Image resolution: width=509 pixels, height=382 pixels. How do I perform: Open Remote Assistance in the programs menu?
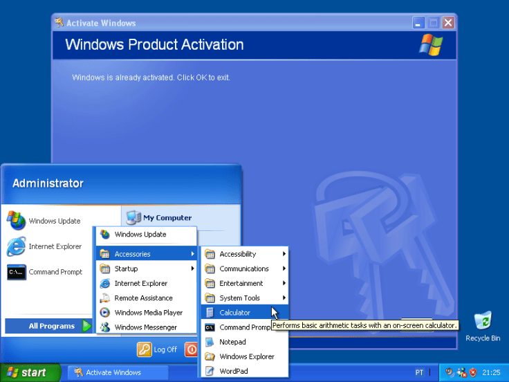[143, 298]
